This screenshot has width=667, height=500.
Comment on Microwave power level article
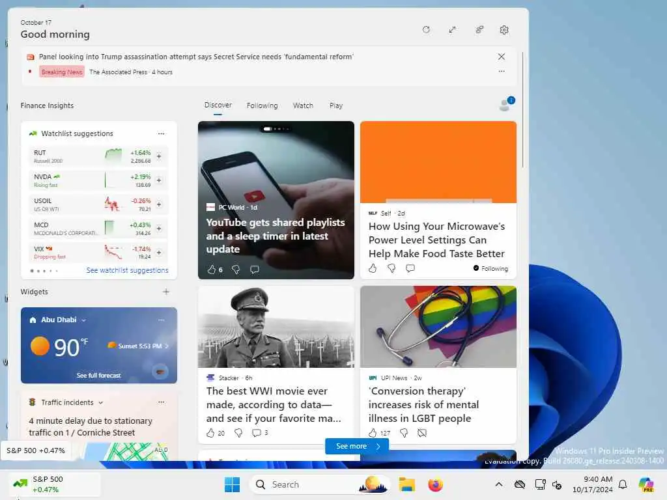(x=410, y=268)
